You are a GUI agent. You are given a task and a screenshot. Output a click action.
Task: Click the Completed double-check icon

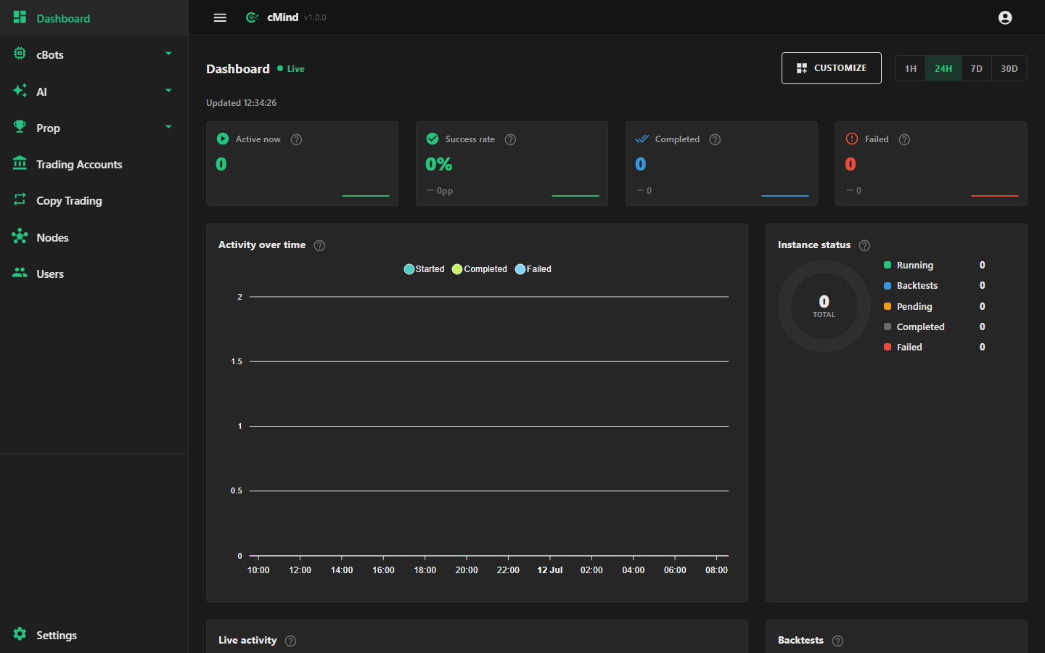point(642,139)
